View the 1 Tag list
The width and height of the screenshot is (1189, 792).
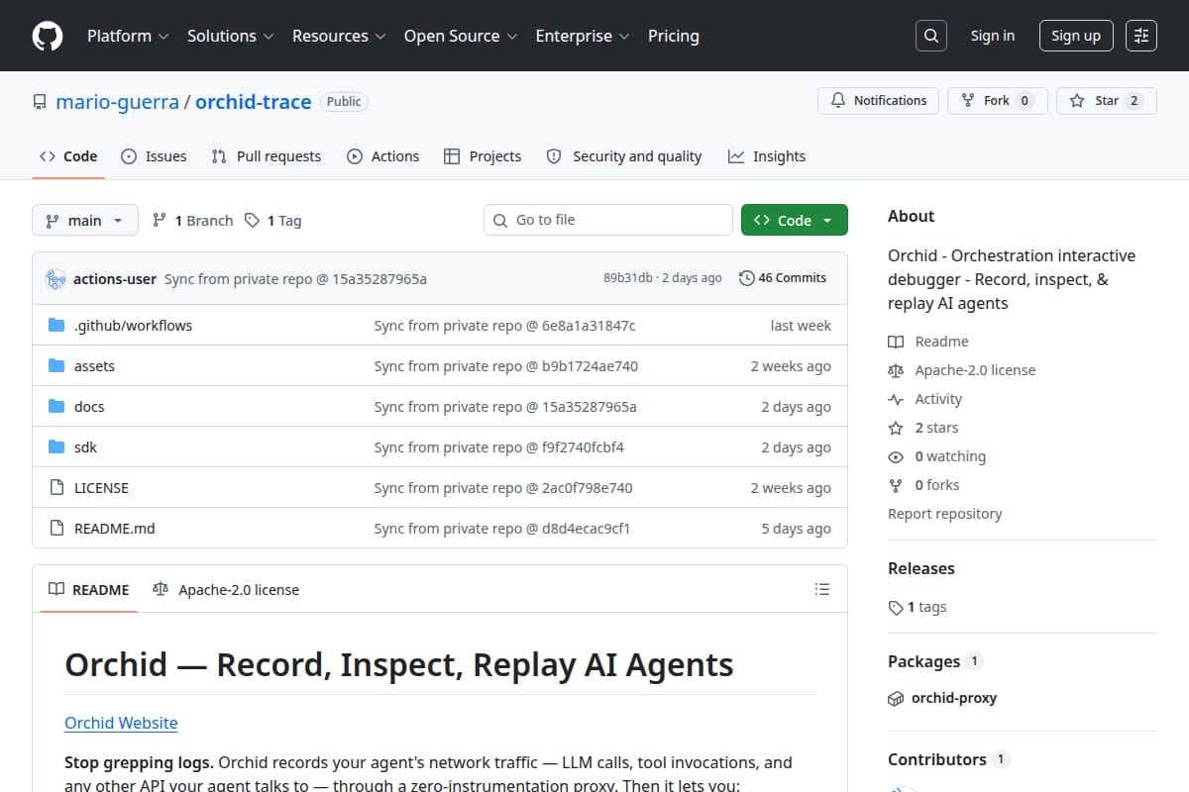(x=272, y=221)
